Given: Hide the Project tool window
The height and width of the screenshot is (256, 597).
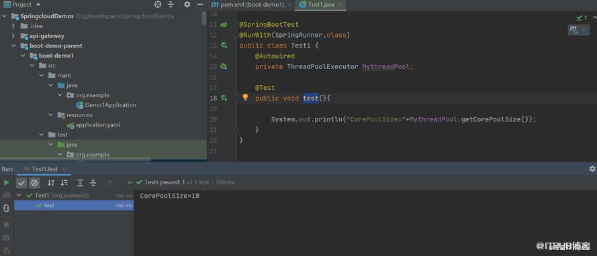Looking at the screenshot, I should [200, 5].
